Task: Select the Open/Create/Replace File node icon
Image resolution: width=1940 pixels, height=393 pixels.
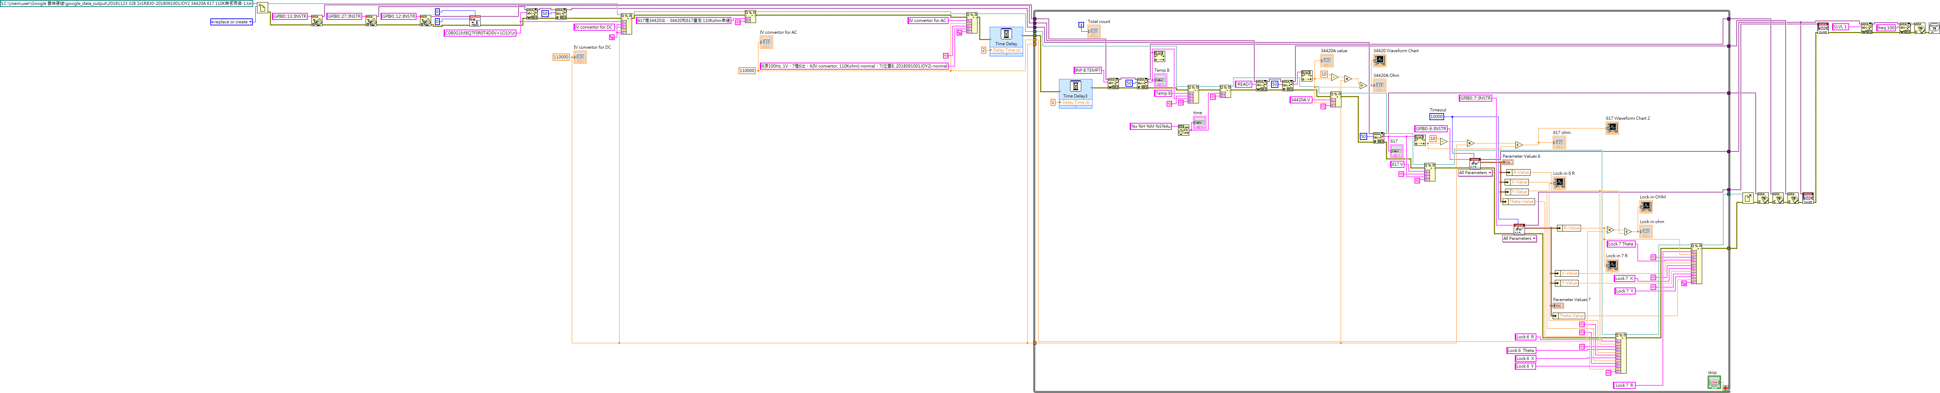Action: (x=262, y=8)
